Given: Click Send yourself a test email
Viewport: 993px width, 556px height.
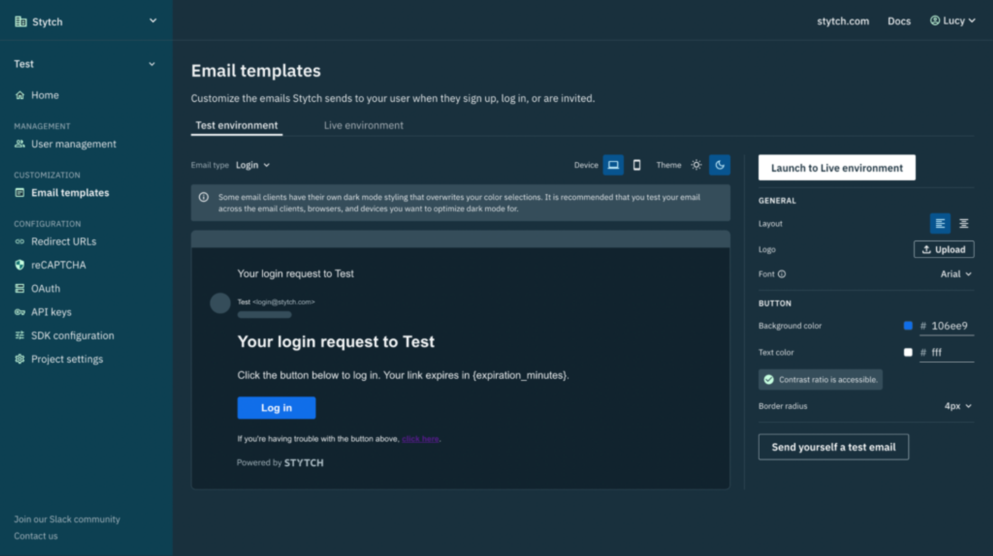Looking at the screenshot, I should coord(833,447).
